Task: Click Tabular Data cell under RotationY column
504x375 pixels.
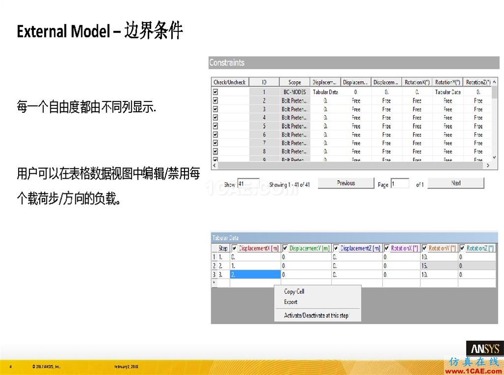Action: (448, 92)
